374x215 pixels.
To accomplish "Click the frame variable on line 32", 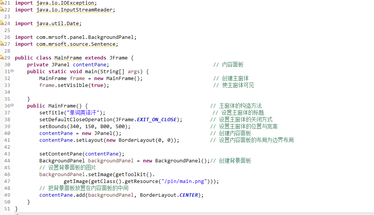I will (x=77, y=79).
